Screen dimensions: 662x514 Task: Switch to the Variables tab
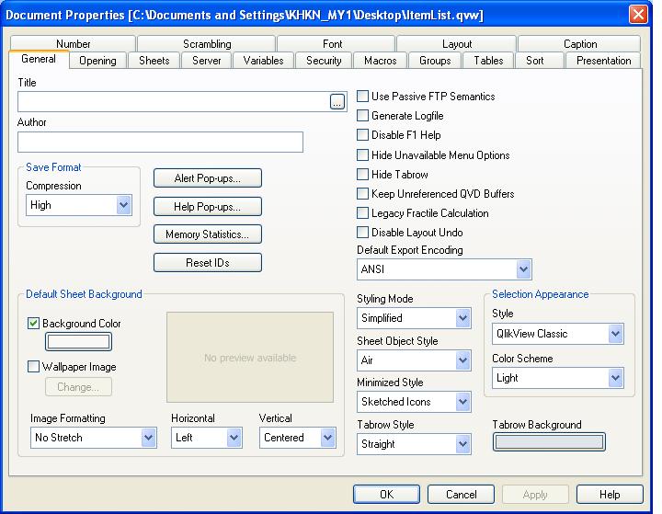click(264, 61)
